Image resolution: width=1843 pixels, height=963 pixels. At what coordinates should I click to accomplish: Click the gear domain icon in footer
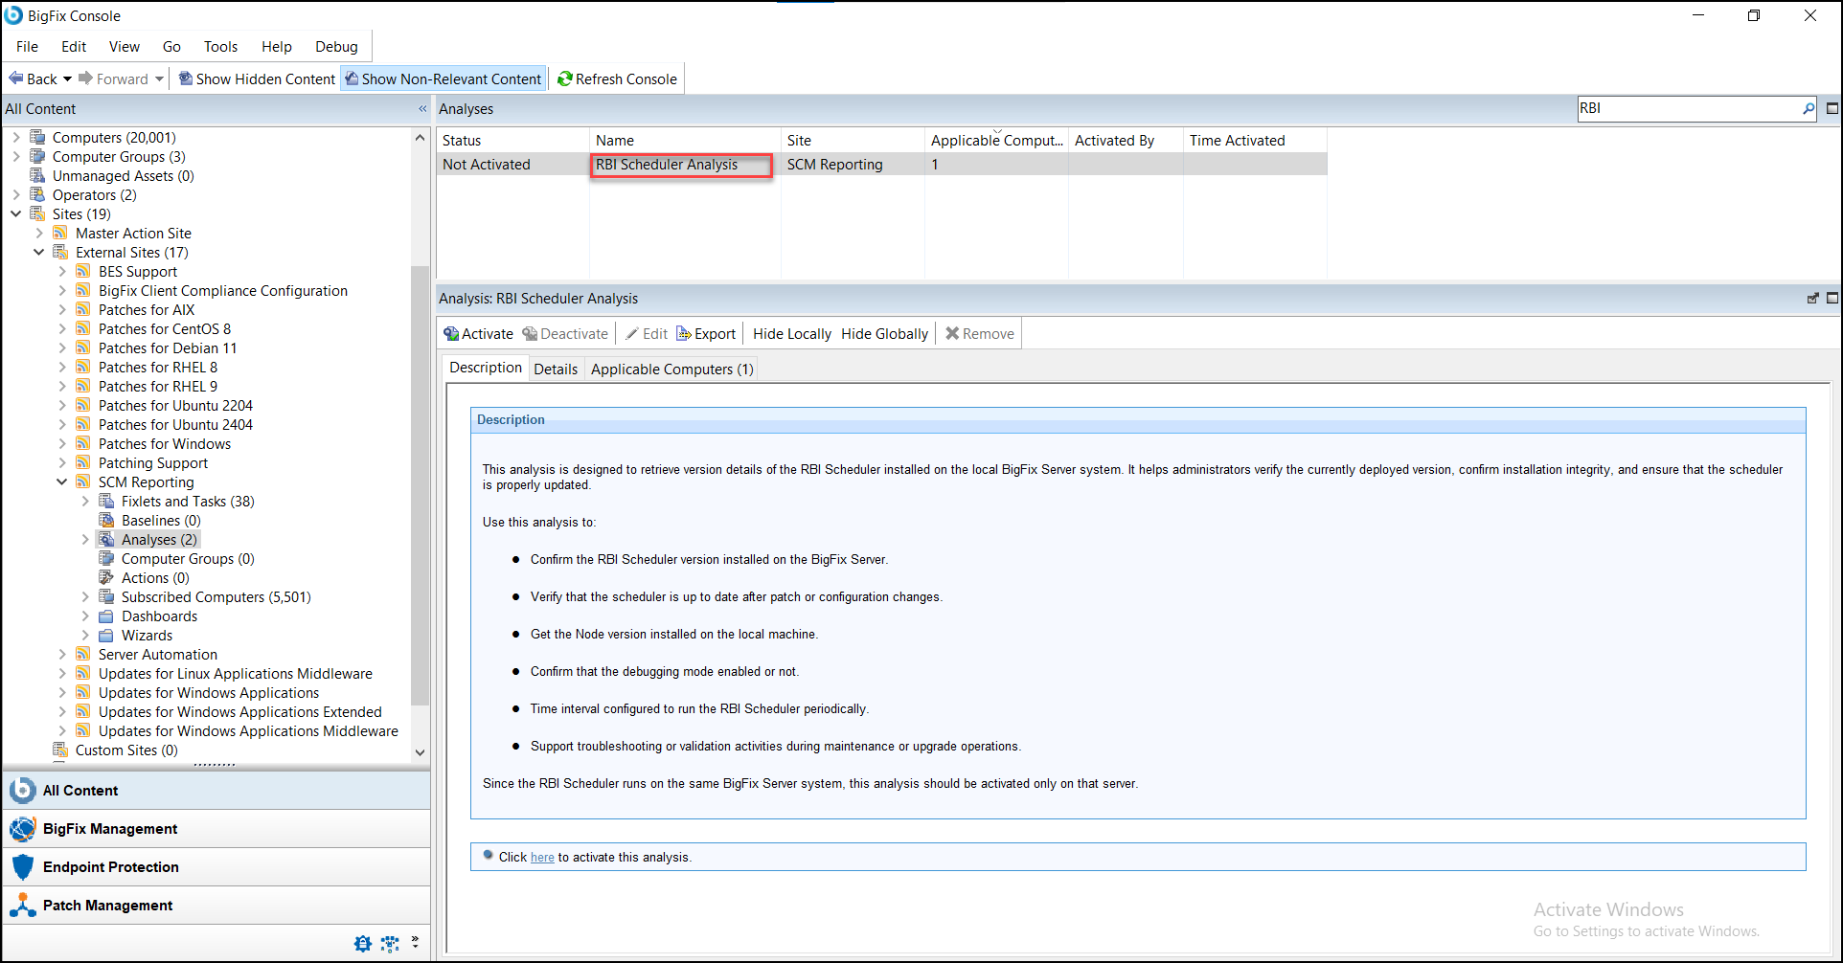pyautogui.click(x=363, y=944)
